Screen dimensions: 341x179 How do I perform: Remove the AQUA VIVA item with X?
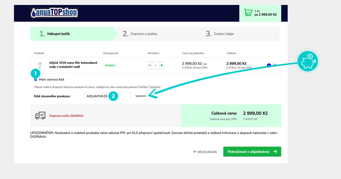pyautogui.click(x=275, y=65)
